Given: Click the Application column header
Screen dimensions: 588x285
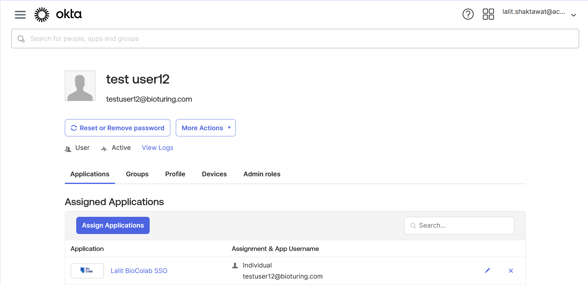Looking at the screenshot, I should point(87,249).
